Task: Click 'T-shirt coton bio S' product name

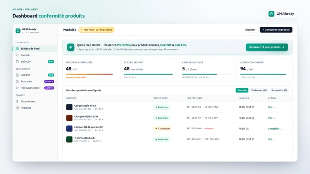Action: tap(84, 138)
